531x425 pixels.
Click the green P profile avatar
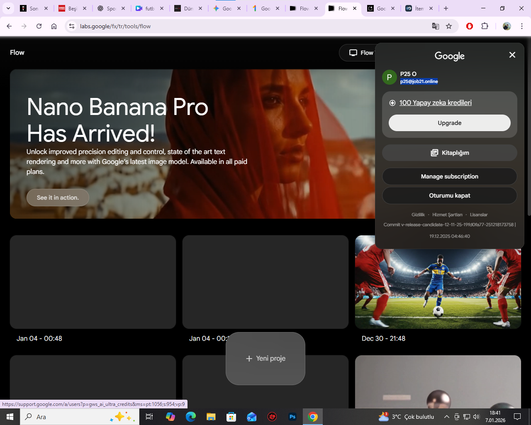click(389, 77)
